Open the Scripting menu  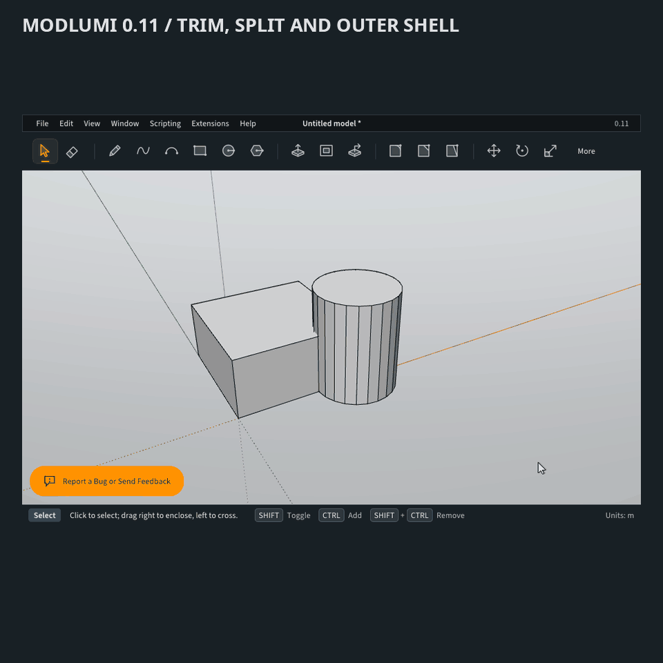click(x=165, y=123)
